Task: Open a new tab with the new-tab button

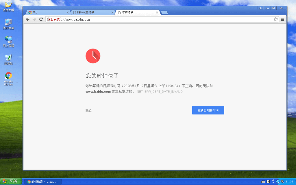Action: [164, 12]
